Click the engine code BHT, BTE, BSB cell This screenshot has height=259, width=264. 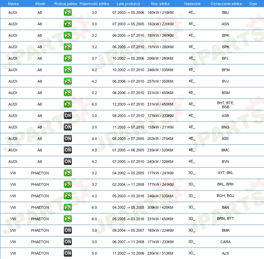[x=226, y=105]
